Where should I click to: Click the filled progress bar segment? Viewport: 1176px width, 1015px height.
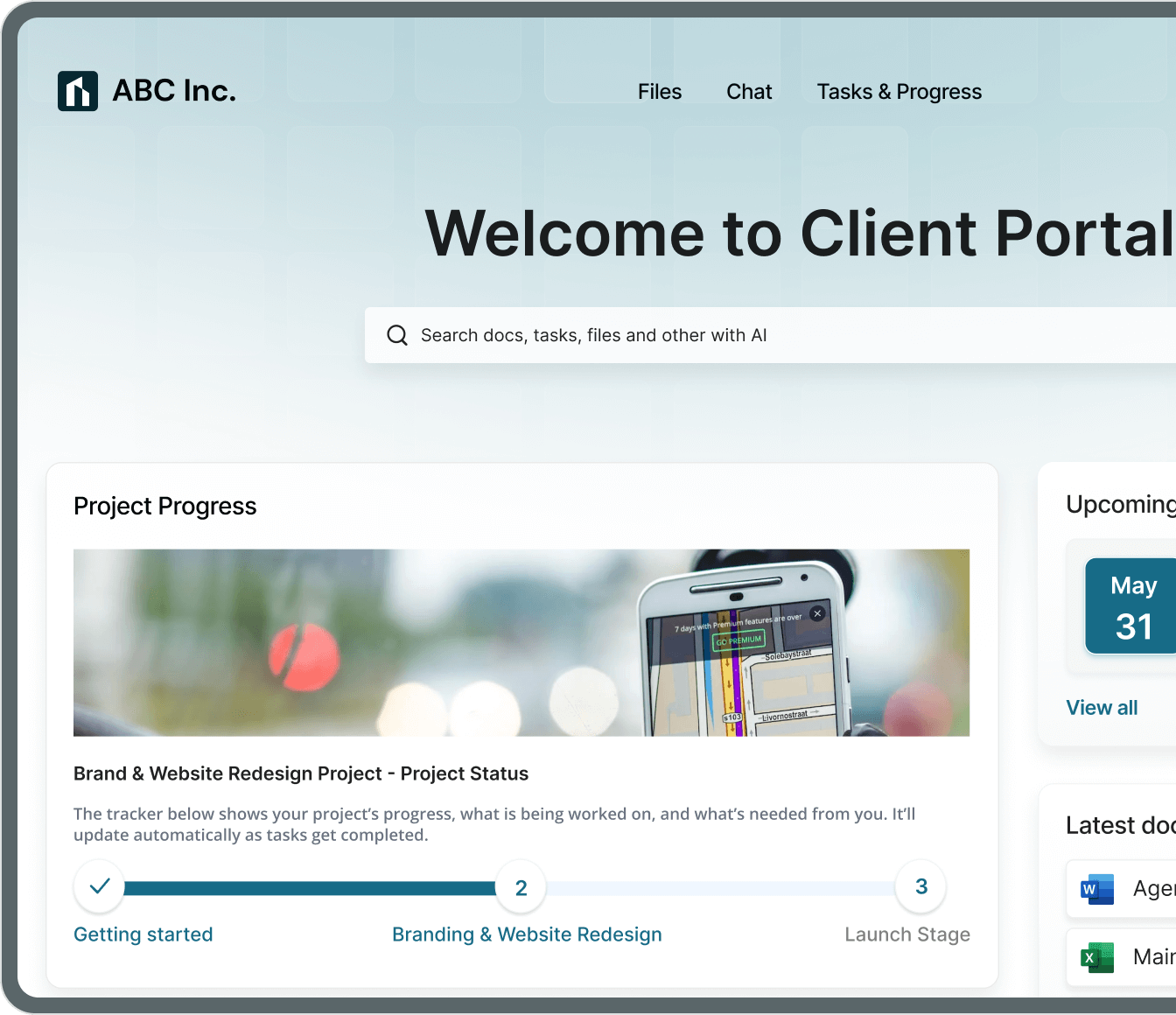(x=310, y=888)
